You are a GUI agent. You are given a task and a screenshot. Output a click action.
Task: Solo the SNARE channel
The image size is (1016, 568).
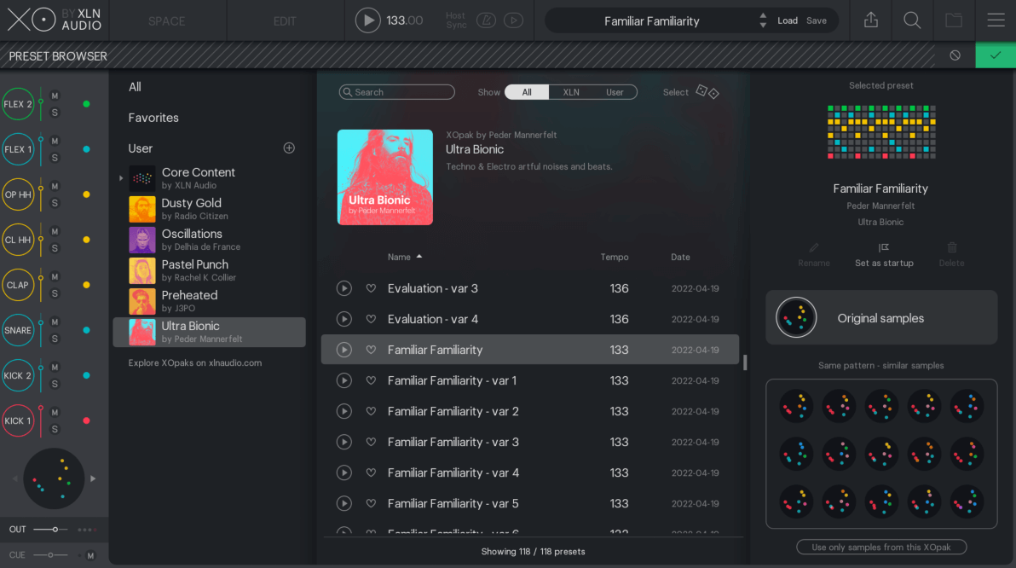(x=55, y=339)
